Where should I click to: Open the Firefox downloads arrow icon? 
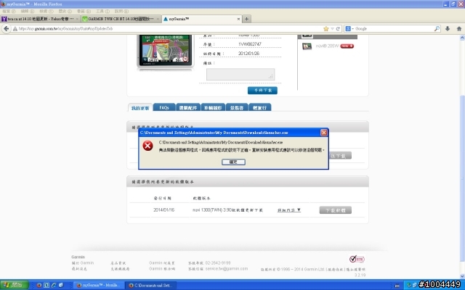click(x=448, y=29)
